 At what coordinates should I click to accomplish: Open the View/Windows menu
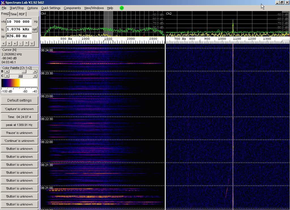coord(94,8)
